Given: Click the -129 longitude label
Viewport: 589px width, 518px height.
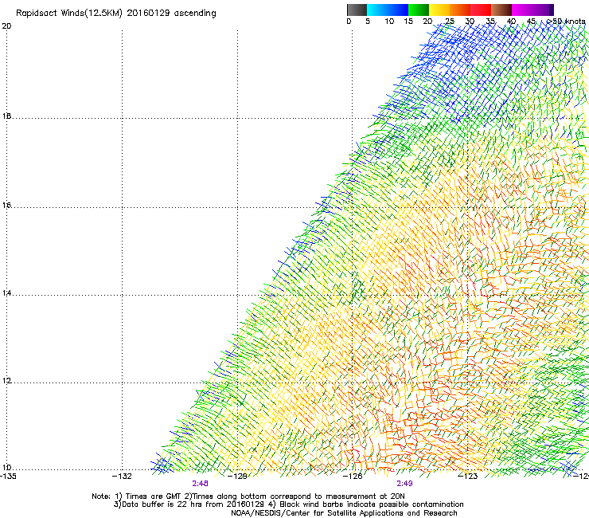Looking at the screenshot, I should pyautogui.click(x=238, y=477).
